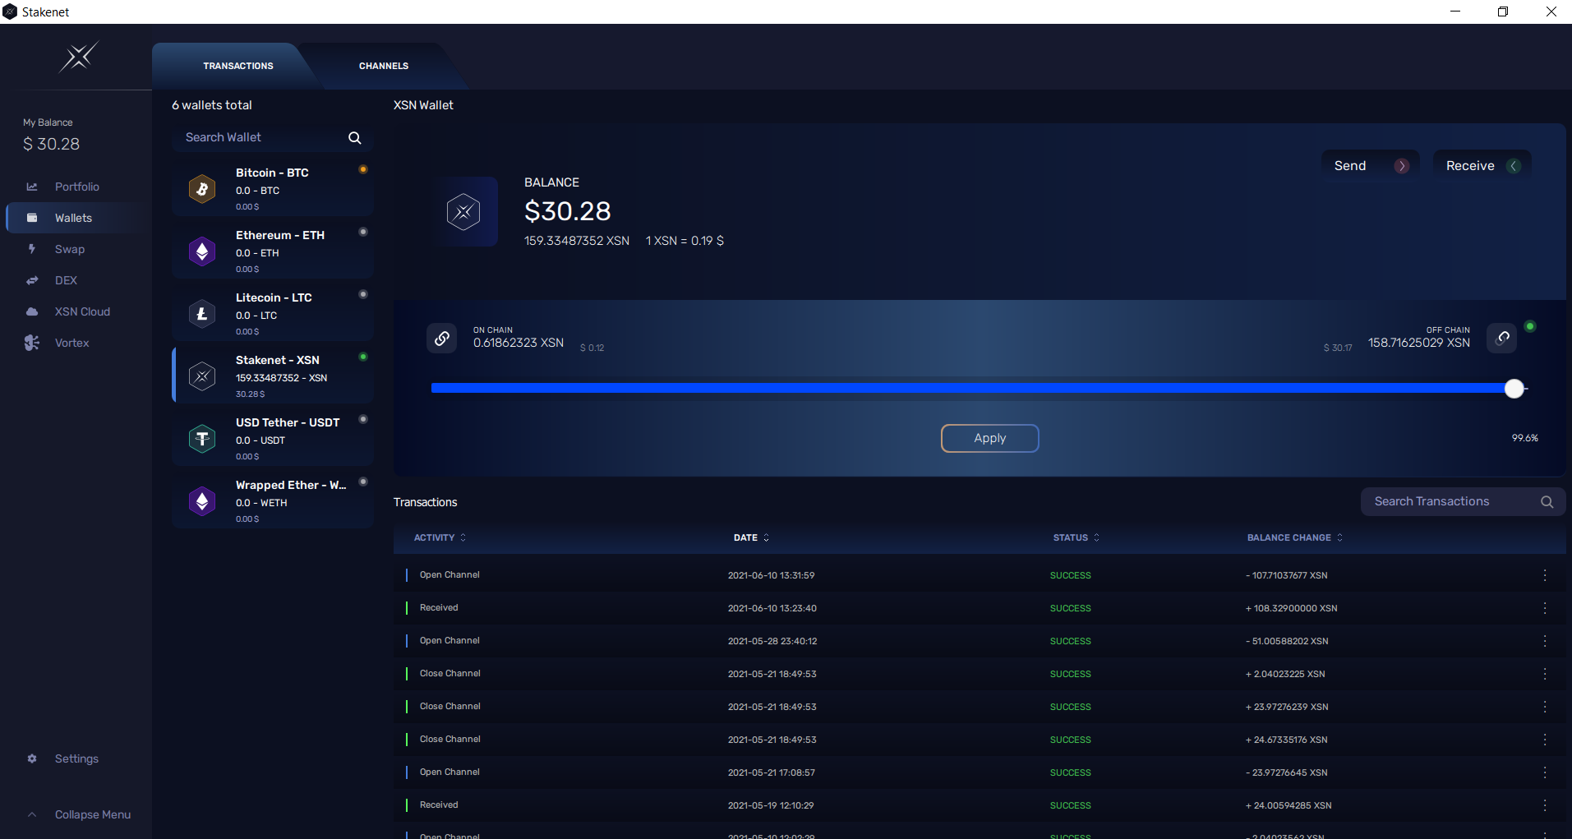Click the large XSN wallet logo

click(463, 212)
